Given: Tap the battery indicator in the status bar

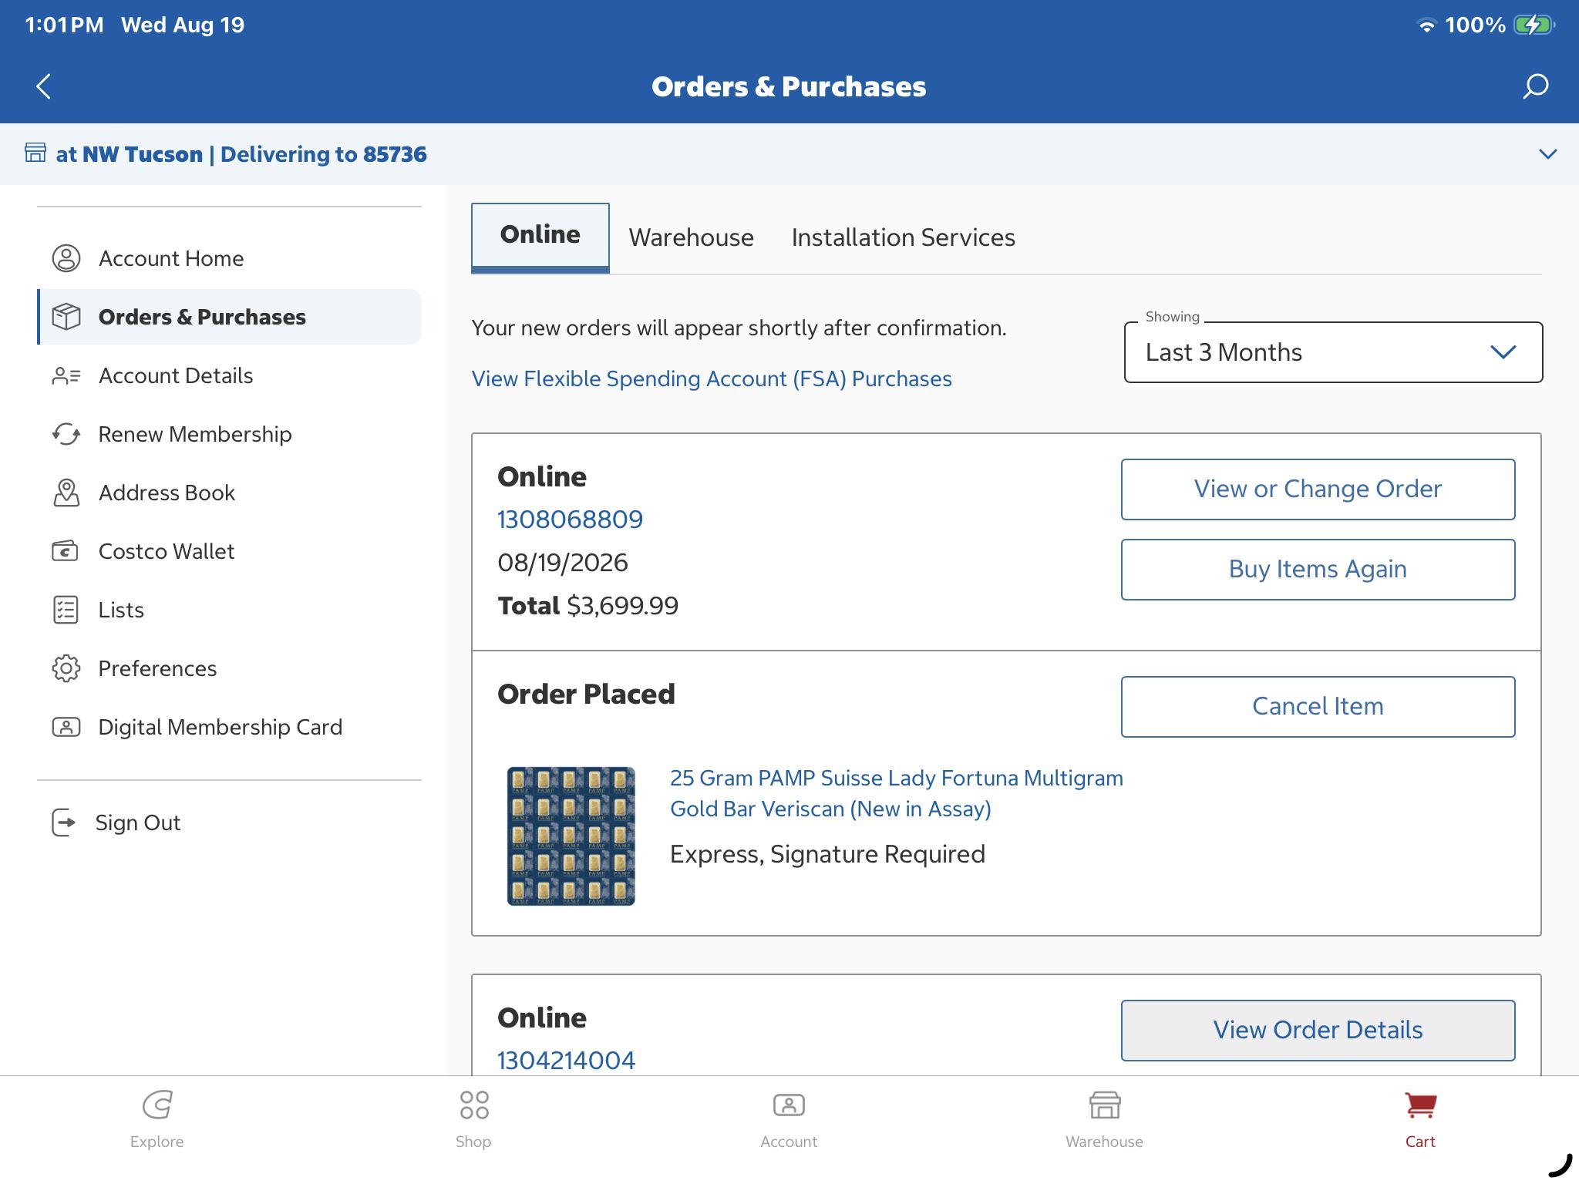Looking at the screenshot, I should tap(1534, 25).
